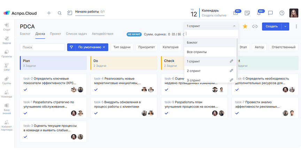301x155 pixels.
Task: Edit 2 спринт with pencil icon
Action: (231, 71)
